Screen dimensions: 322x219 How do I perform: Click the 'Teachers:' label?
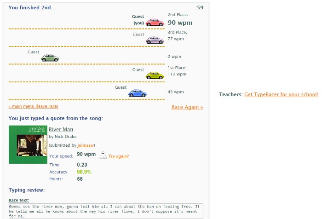[x=231, y=94]
